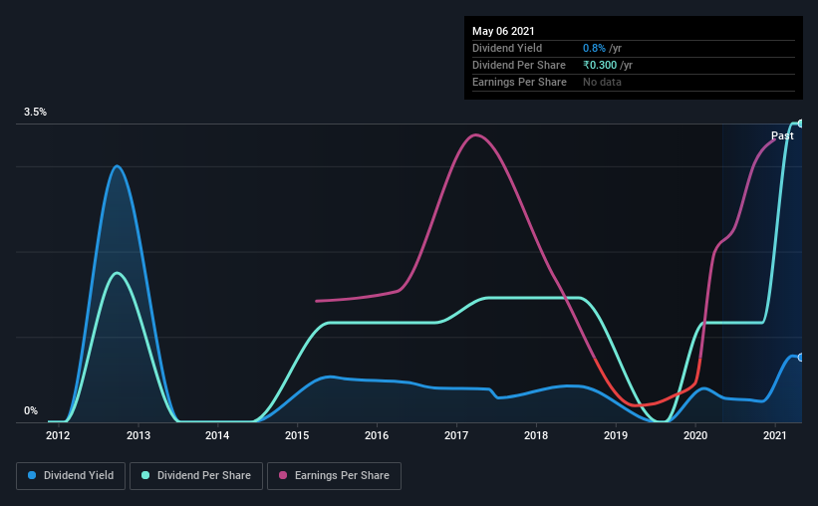Click the Earnings Per Share tooltip row label

point(519,82)
